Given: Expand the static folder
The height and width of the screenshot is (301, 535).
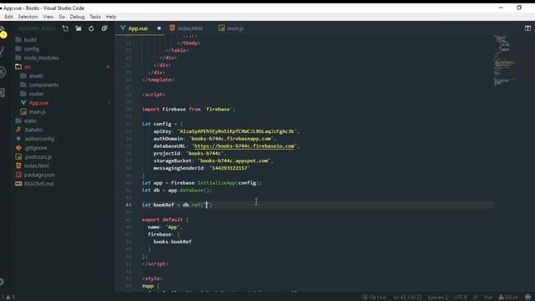Looking at the screenshot, I should click(26, 120).
